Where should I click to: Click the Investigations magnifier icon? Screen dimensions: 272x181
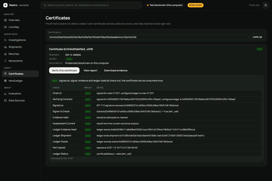point(5,40)
